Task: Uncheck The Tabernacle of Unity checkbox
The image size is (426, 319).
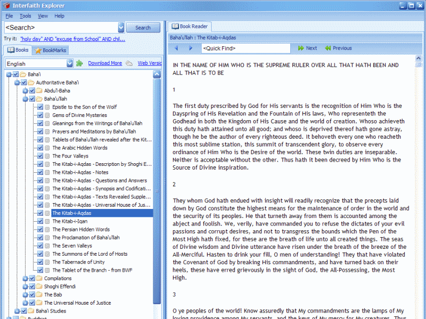Action: point(40,262)
